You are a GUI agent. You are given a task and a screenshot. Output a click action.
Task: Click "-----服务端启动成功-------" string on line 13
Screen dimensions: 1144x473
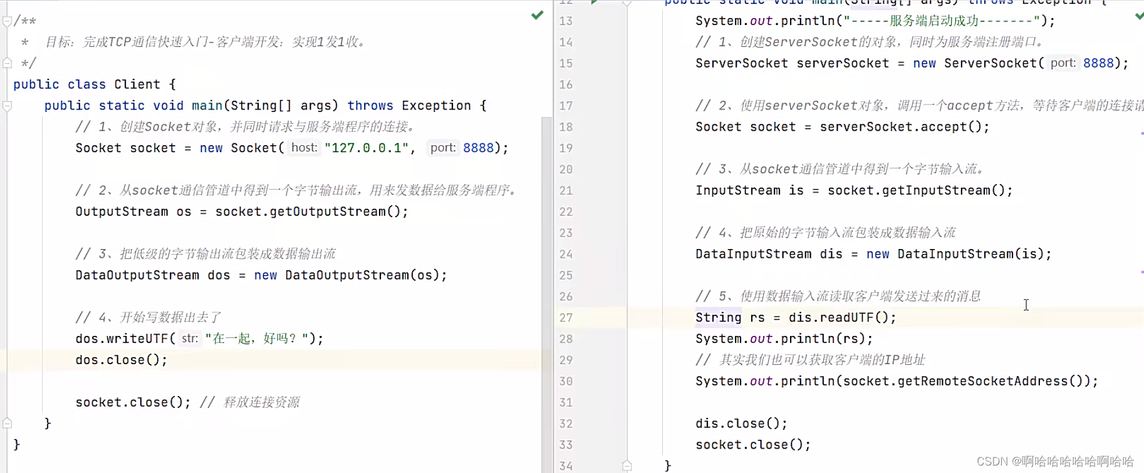click(942, 21)
